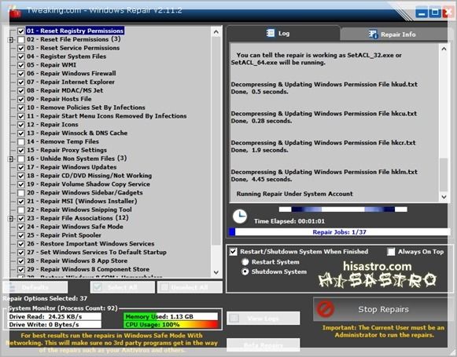The height and width of the screenshot is (357, 457).
Task: Expand 23 - Repair File Associations node
Action: [11, 218]
